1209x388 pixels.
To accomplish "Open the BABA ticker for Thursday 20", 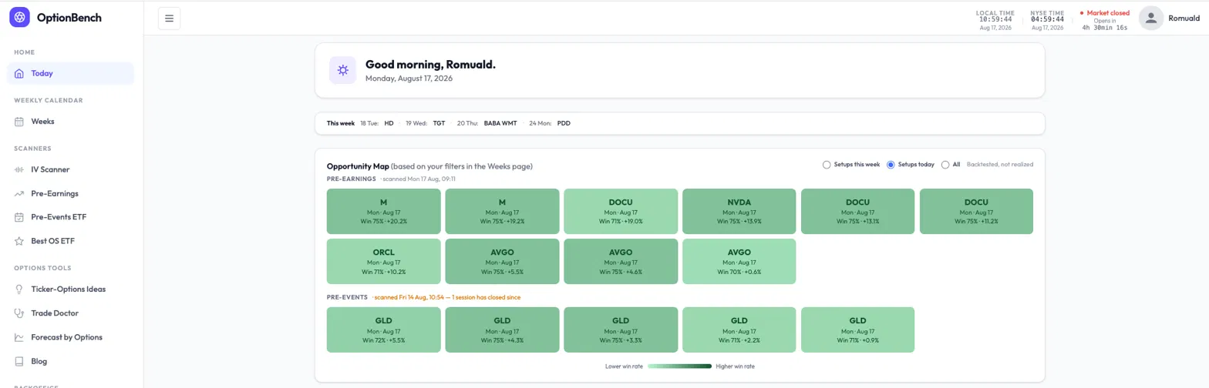I will pyautogui.click(x=492, y=123).
